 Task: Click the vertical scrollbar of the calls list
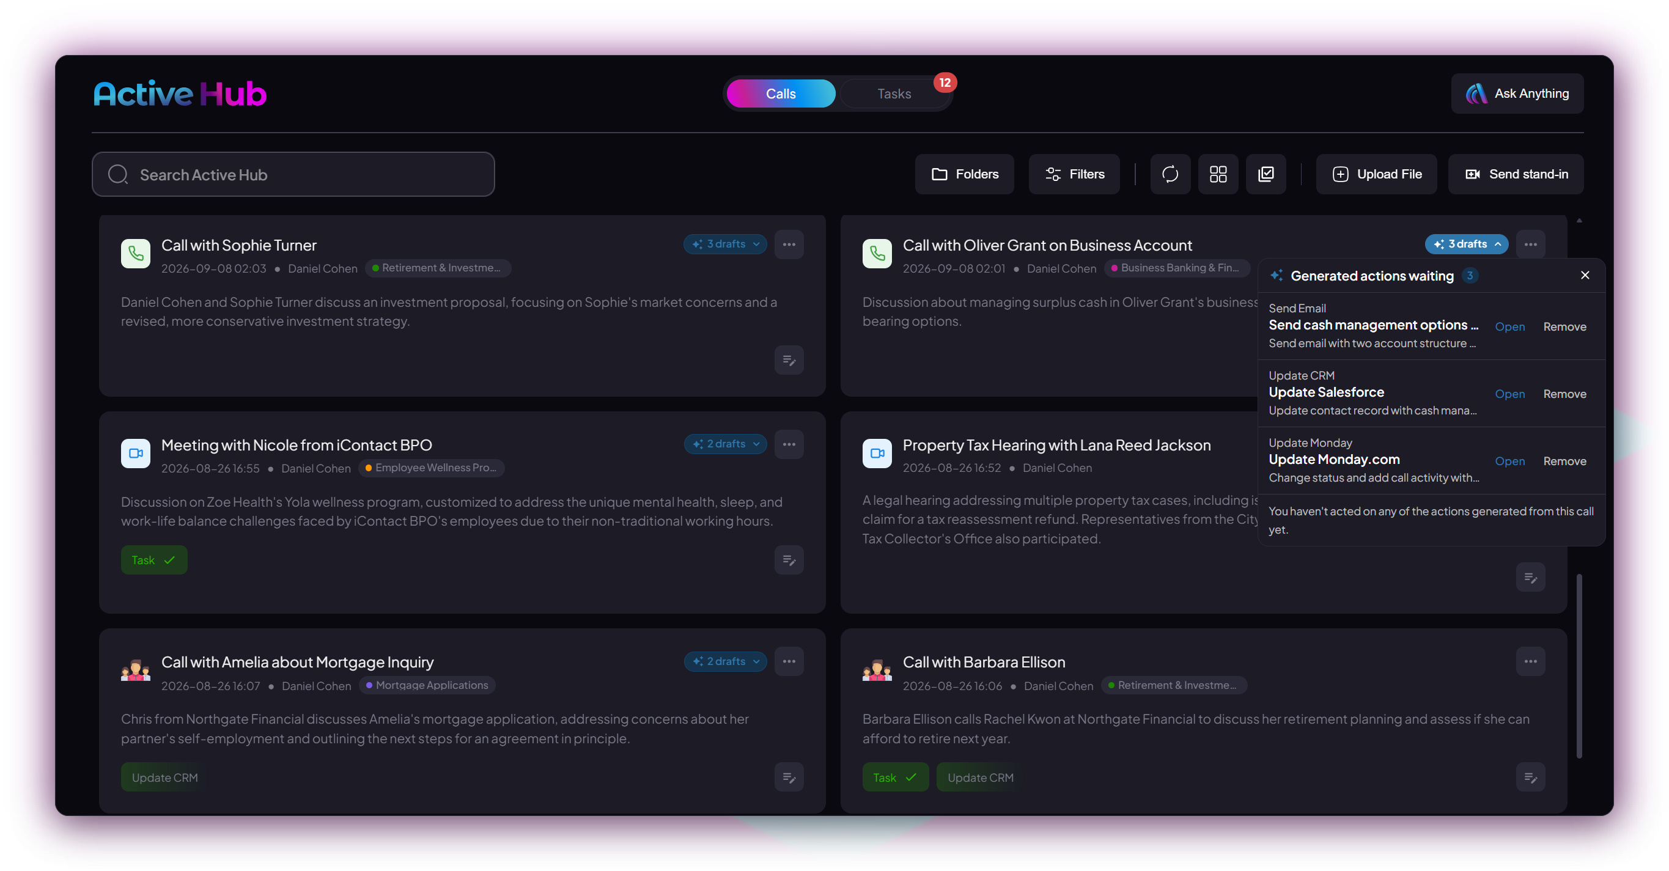coord(1579,665)
